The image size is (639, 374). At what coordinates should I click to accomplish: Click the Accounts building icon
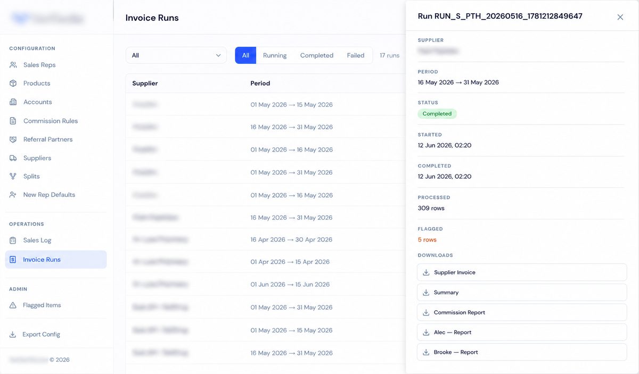click(x=13, y=102)
